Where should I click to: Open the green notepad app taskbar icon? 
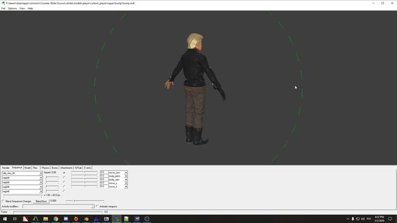click(x=127, y=219)
